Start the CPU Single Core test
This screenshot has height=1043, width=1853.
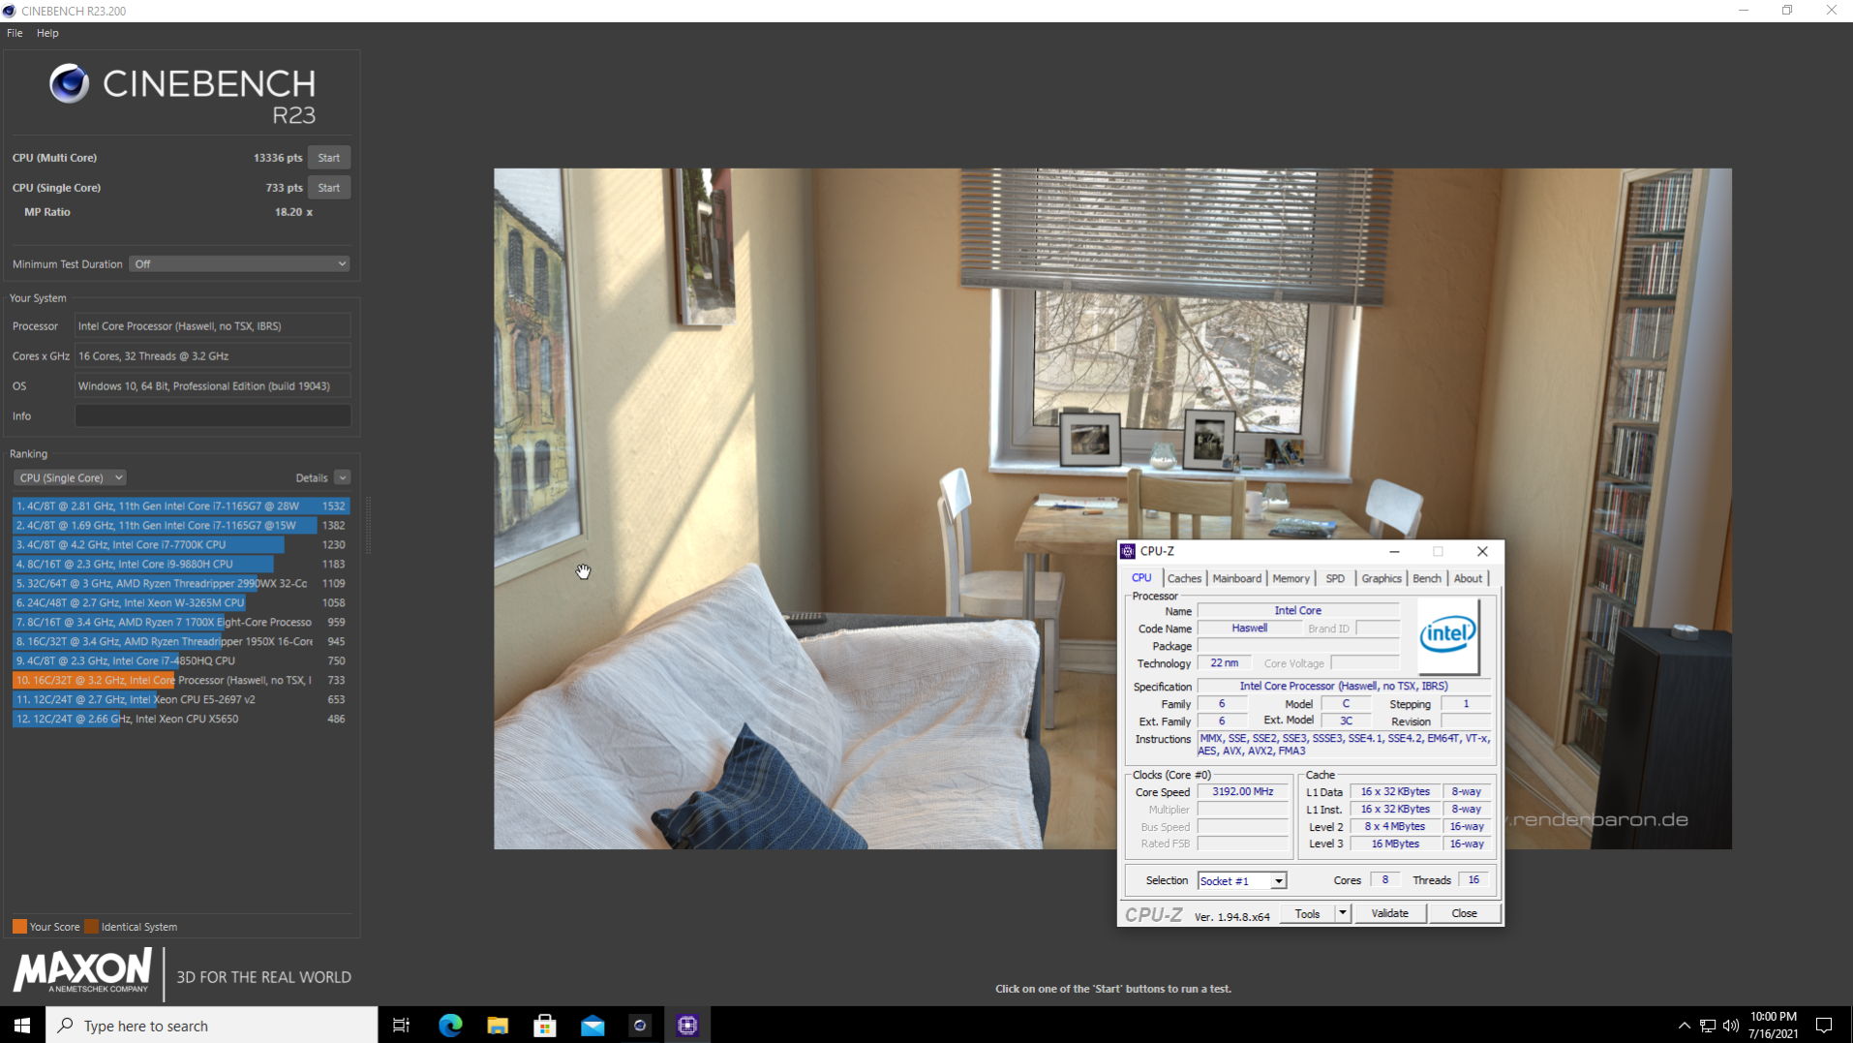click(329, 188)
